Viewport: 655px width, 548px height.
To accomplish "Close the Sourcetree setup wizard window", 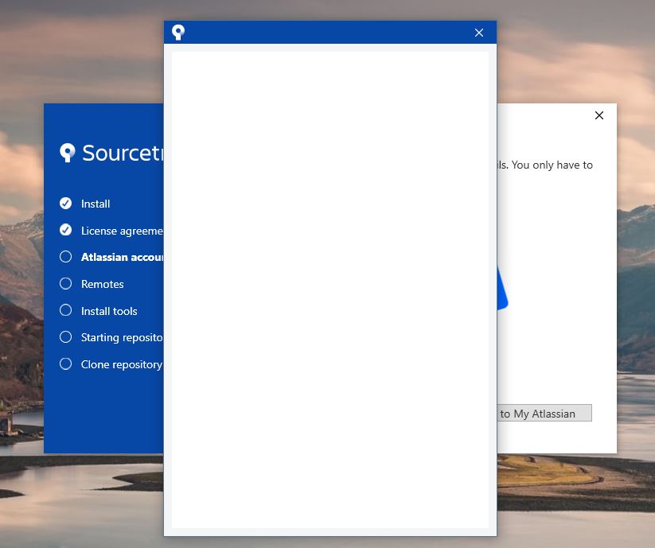I will tap(599, 115).
